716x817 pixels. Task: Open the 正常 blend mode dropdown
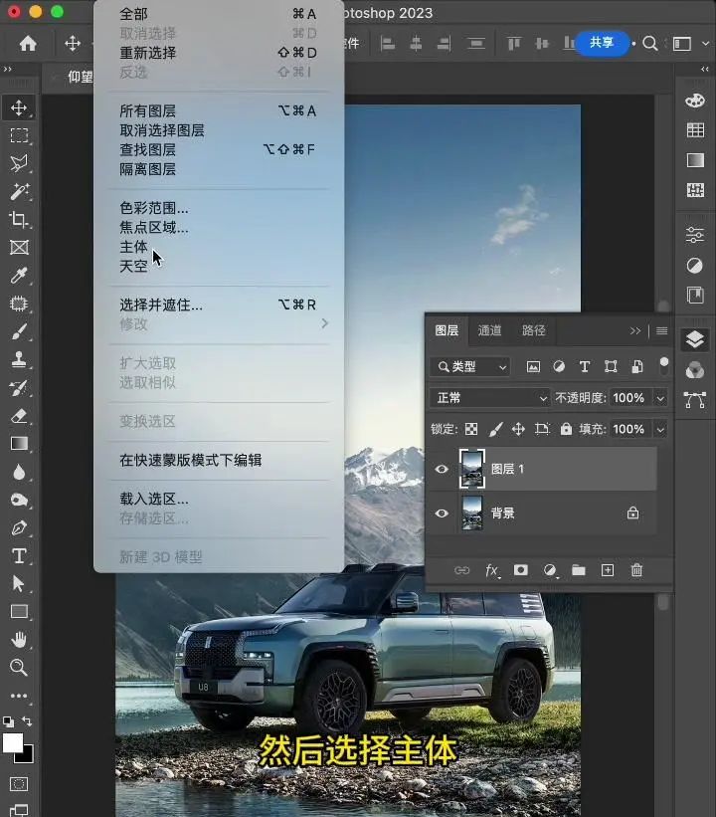pos(489,398)
